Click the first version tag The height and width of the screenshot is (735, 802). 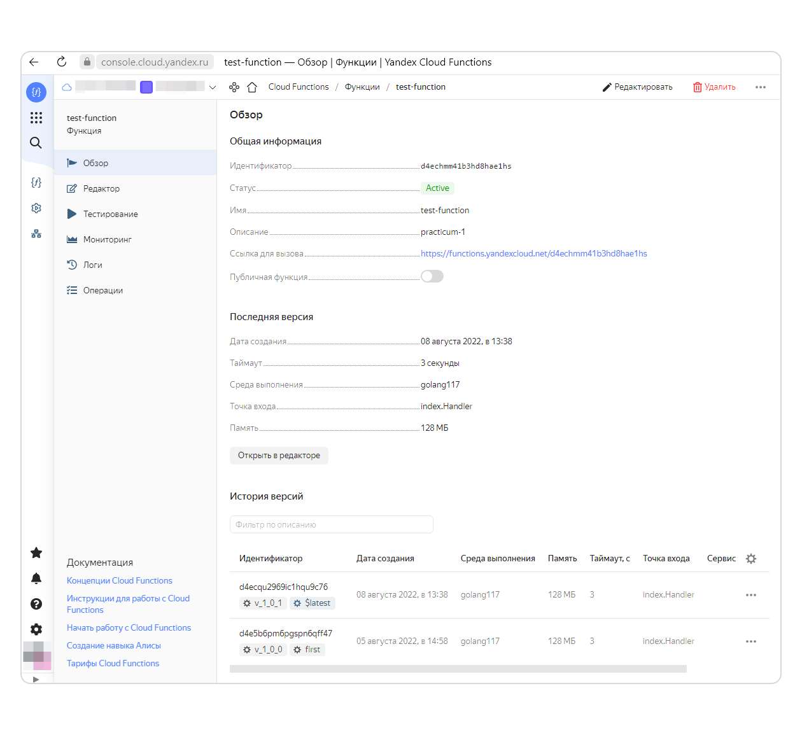pyautogui.click(x=307, y=650)
